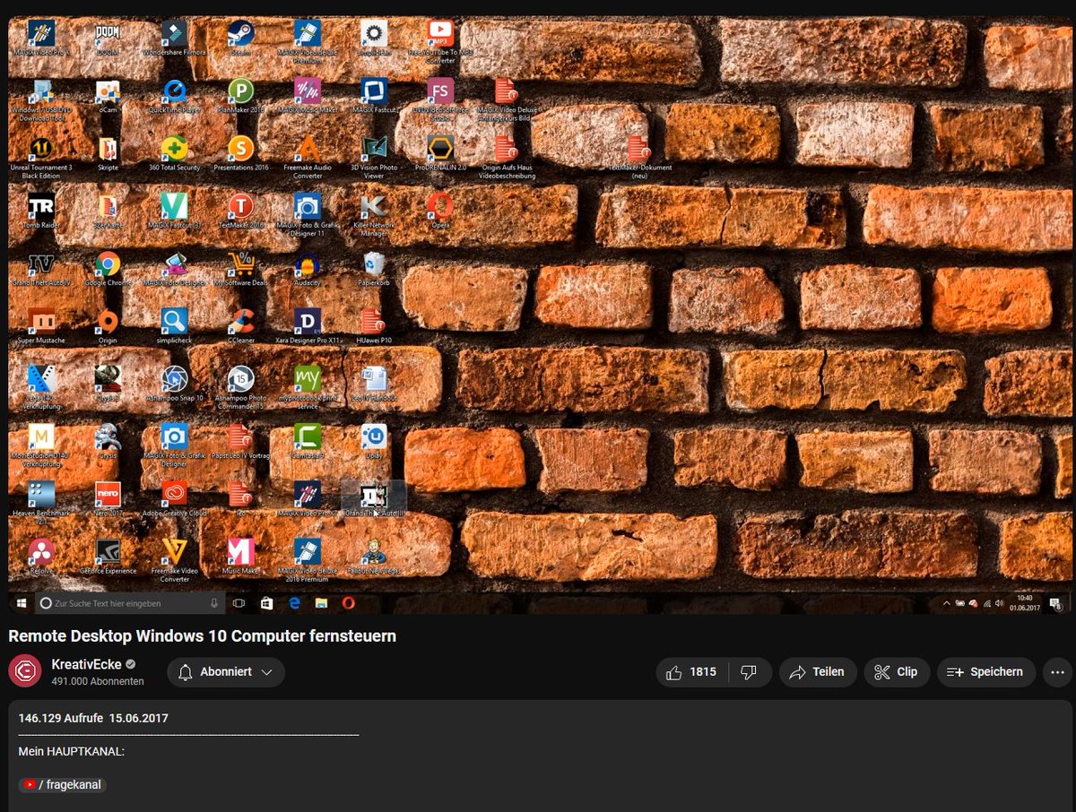Image resolution: width=1076 pixels, height=812 pixels.
Task: Open the KreativEcke channel name
Action: (x=86, y=664)
